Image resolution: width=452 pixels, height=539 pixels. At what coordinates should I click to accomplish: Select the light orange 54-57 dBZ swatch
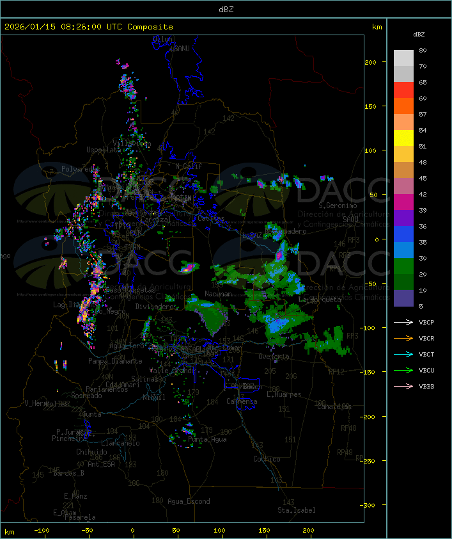pyautogui.click(x=403, y=122)
